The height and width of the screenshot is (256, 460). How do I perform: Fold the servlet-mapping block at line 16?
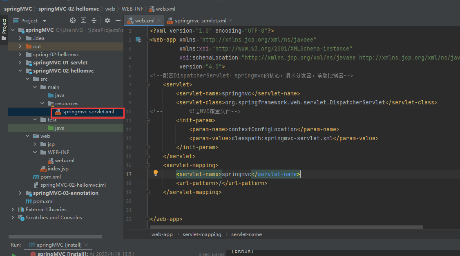(x=147, y=166)
